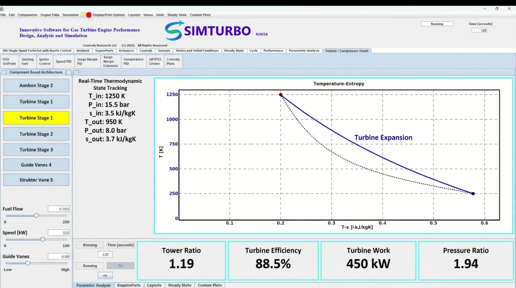Click the top-right Time seconds field
This screenshot has width=516, height=288.
coord(479,30)
